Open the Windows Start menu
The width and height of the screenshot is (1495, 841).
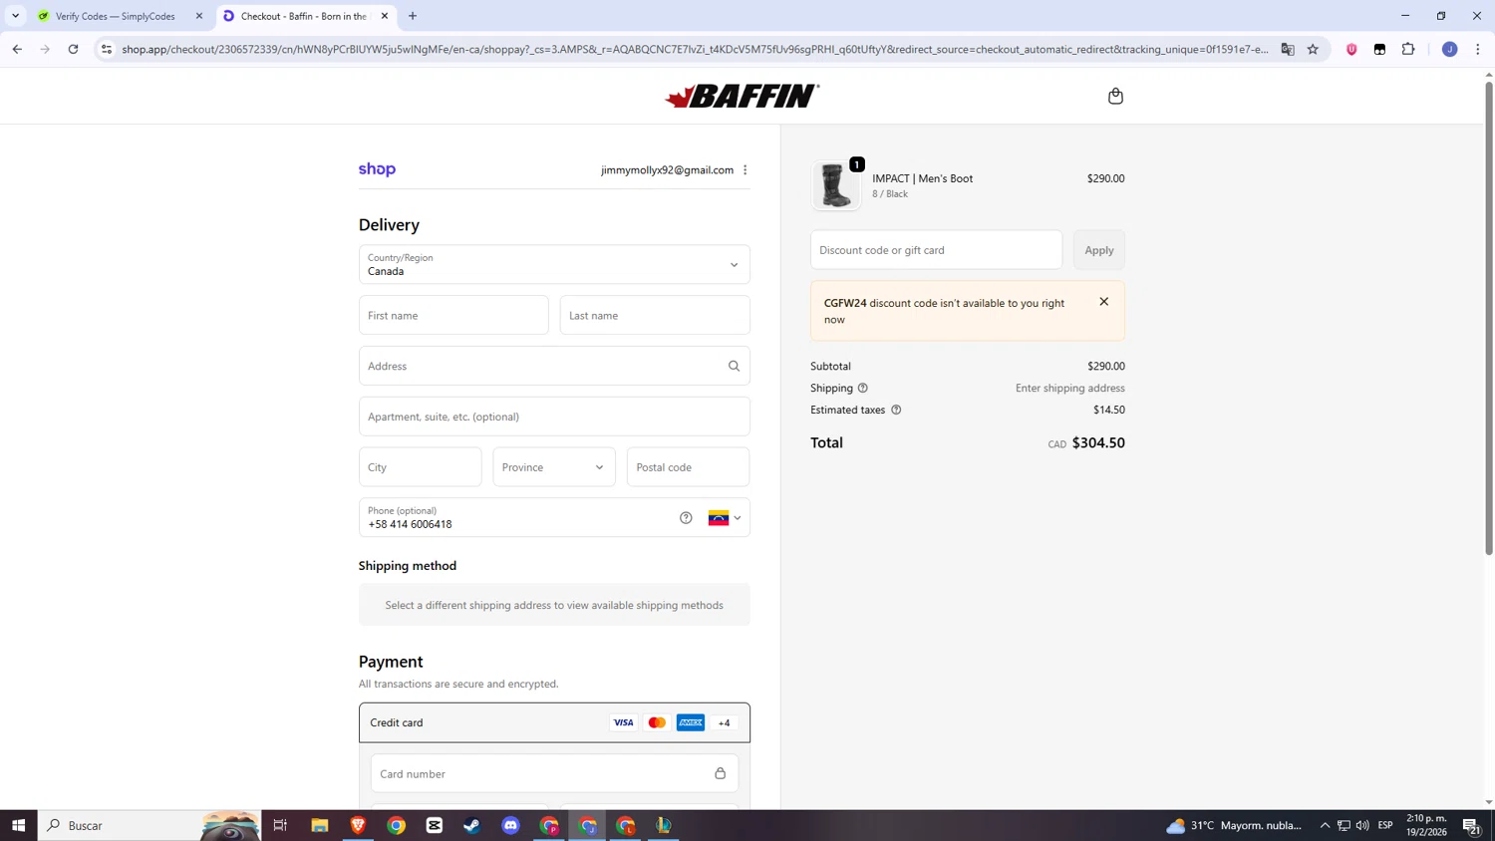click(18, 825)
